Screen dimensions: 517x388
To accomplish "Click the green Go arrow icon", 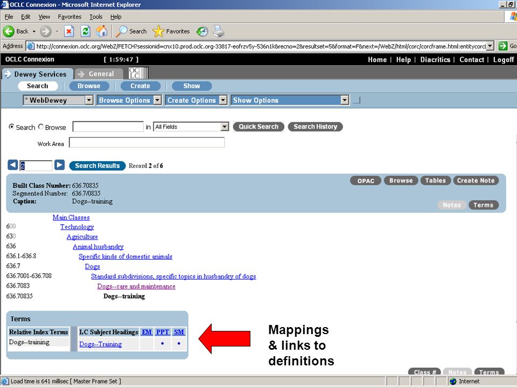I will tap(502, 46).
